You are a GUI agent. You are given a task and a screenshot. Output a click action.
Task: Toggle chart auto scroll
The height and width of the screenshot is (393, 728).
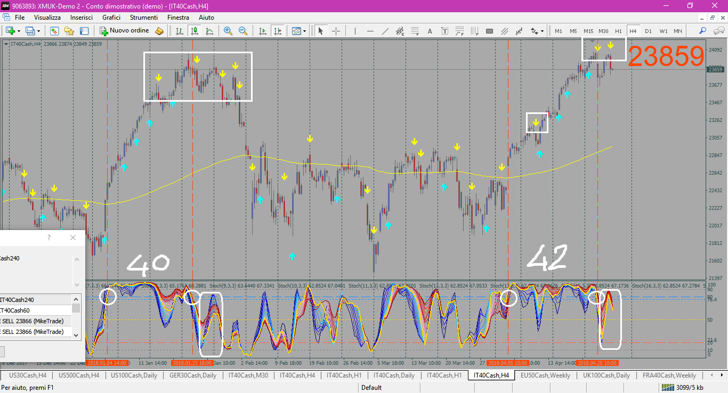(262, 31)
